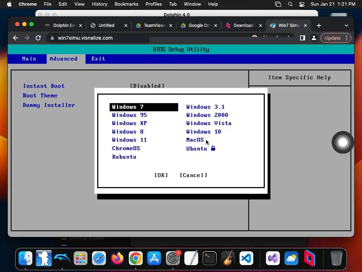Pick Windows 10 theme
The image size is (362, 272).
point(204,132)
